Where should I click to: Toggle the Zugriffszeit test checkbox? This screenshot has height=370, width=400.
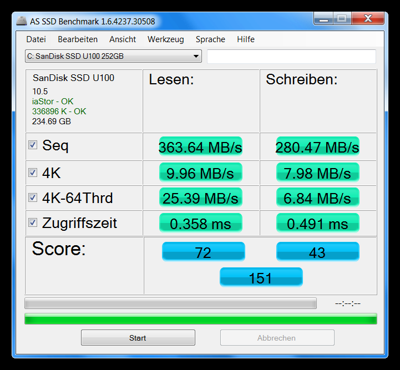33,223
